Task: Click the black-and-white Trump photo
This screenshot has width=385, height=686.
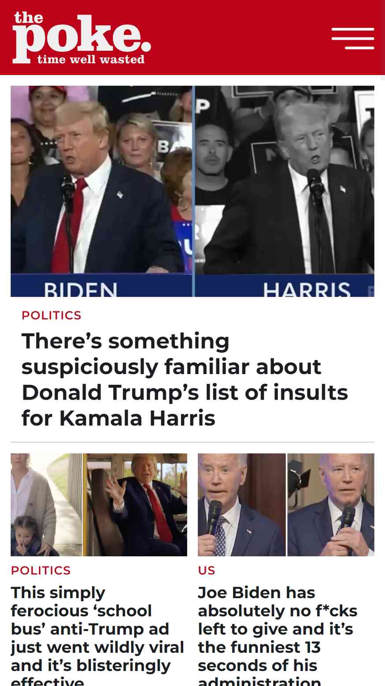Action: (x=285, y=191)
